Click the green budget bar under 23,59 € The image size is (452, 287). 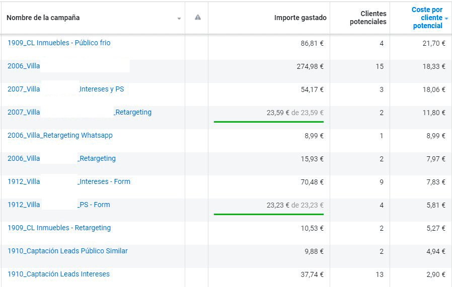click(268, 122)
